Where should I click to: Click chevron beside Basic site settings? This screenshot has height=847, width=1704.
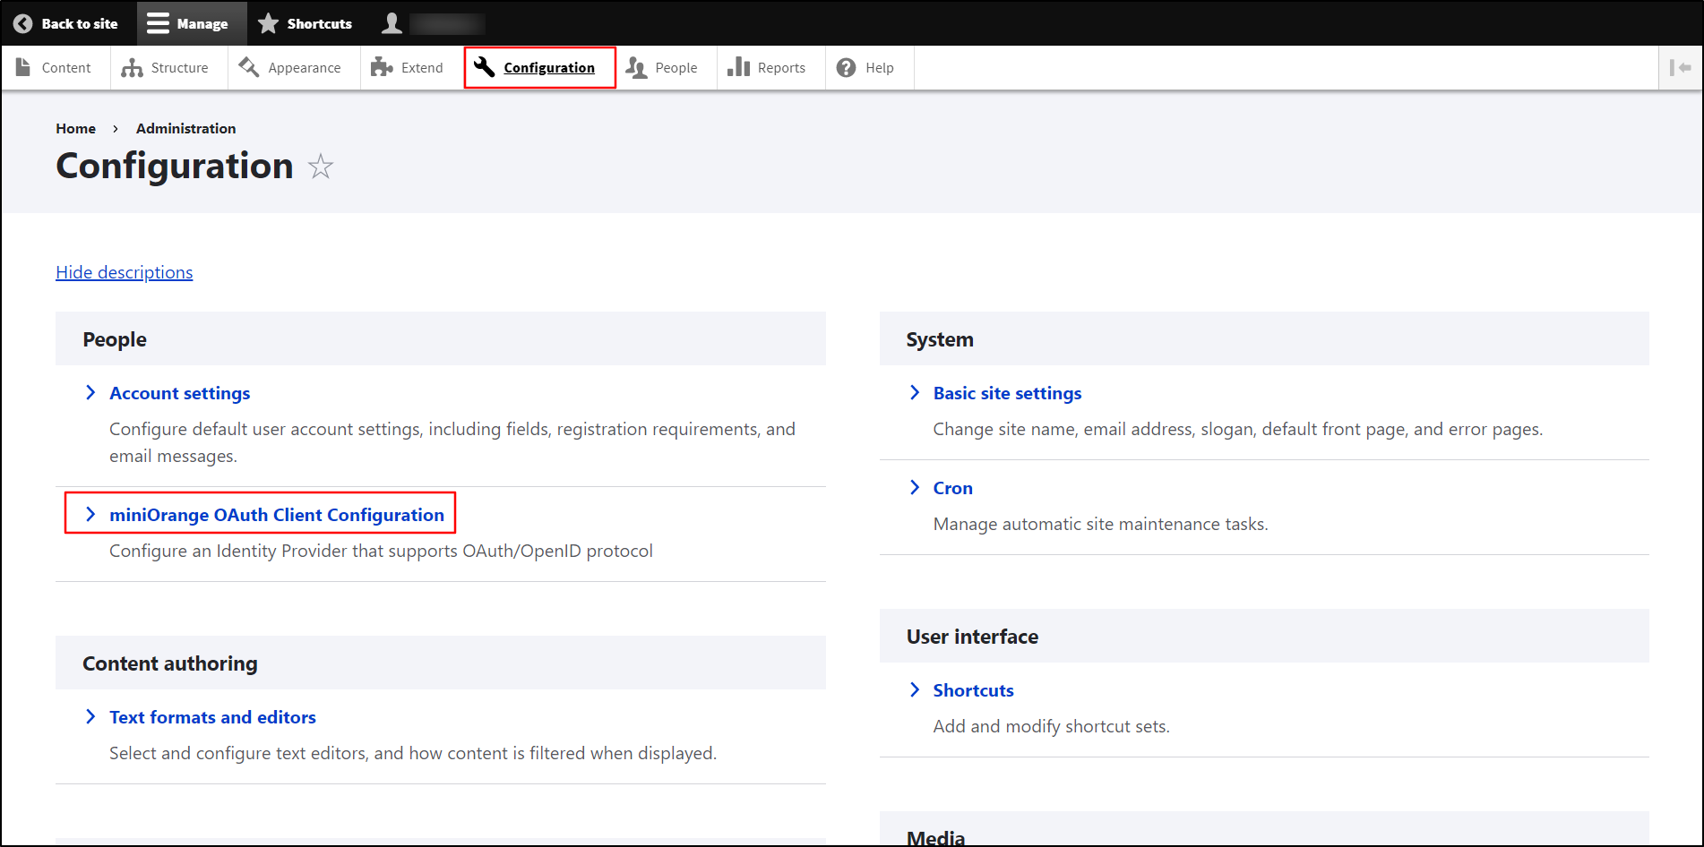(x=915, y=393)
